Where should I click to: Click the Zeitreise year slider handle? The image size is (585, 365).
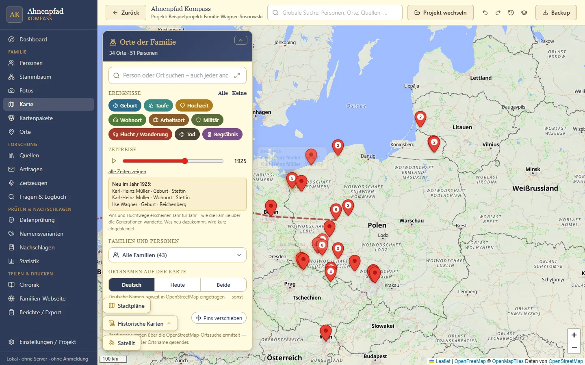[x=185, y=161]
